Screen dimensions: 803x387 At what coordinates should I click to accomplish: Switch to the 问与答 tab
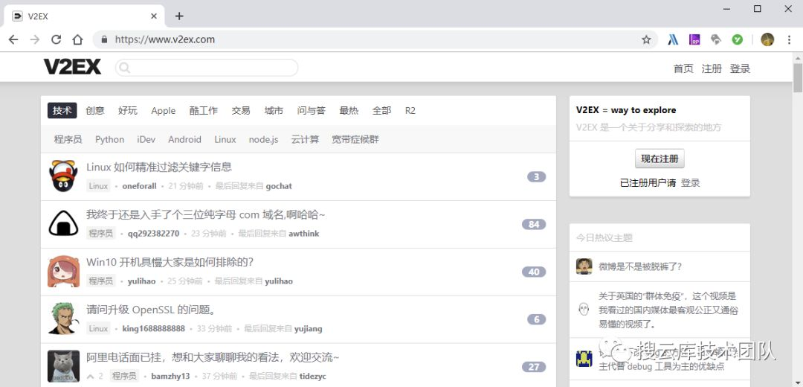[x=311, y=110]
